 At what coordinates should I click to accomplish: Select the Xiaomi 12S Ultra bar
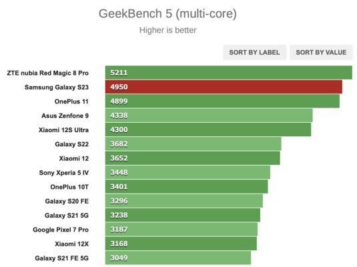coord(208,129)
